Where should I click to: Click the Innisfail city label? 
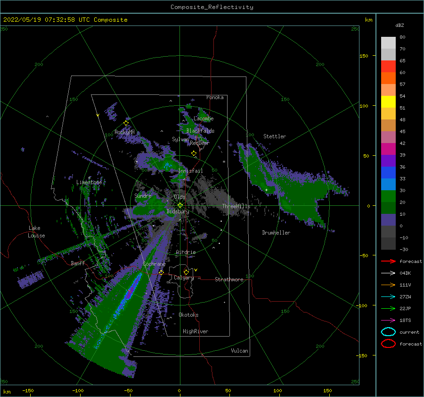(190, 171)
